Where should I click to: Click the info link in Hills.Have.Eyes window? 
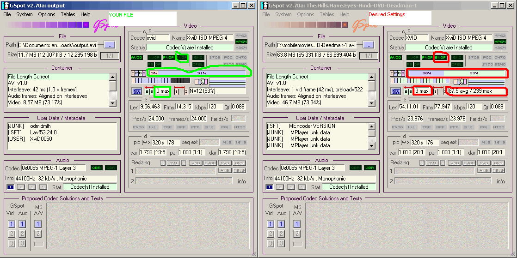point(500,181)
